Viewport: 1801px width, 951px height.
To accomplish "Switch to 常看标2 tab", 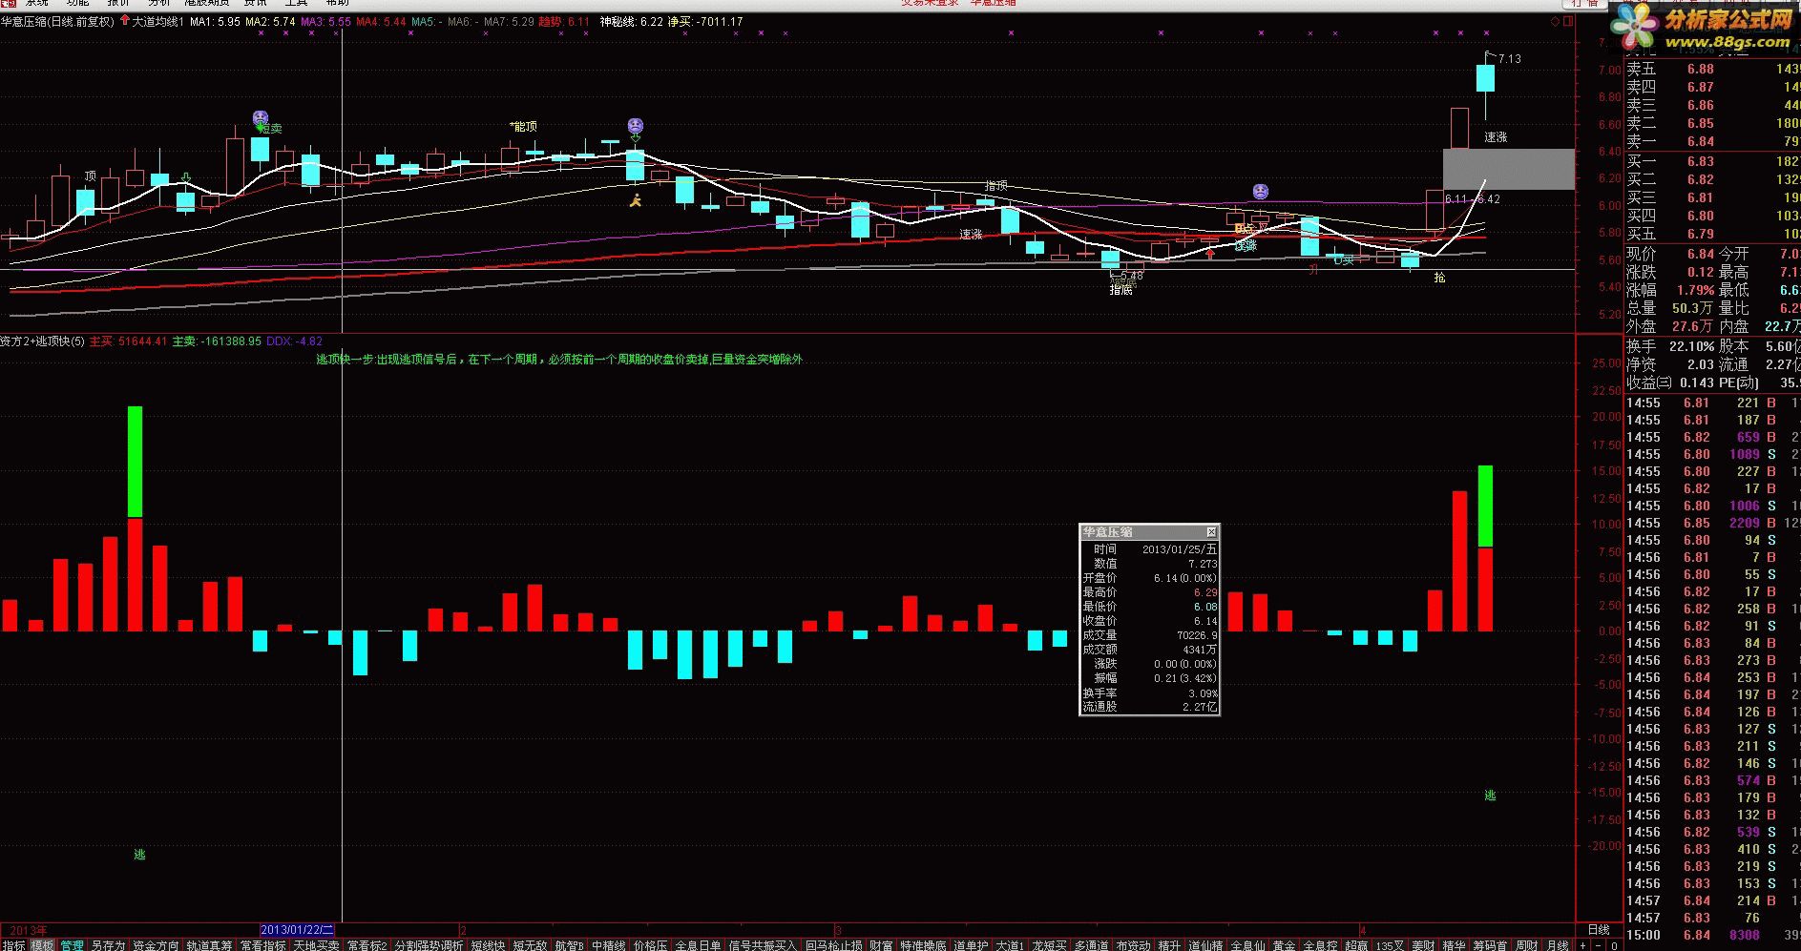I will (366, 945).
